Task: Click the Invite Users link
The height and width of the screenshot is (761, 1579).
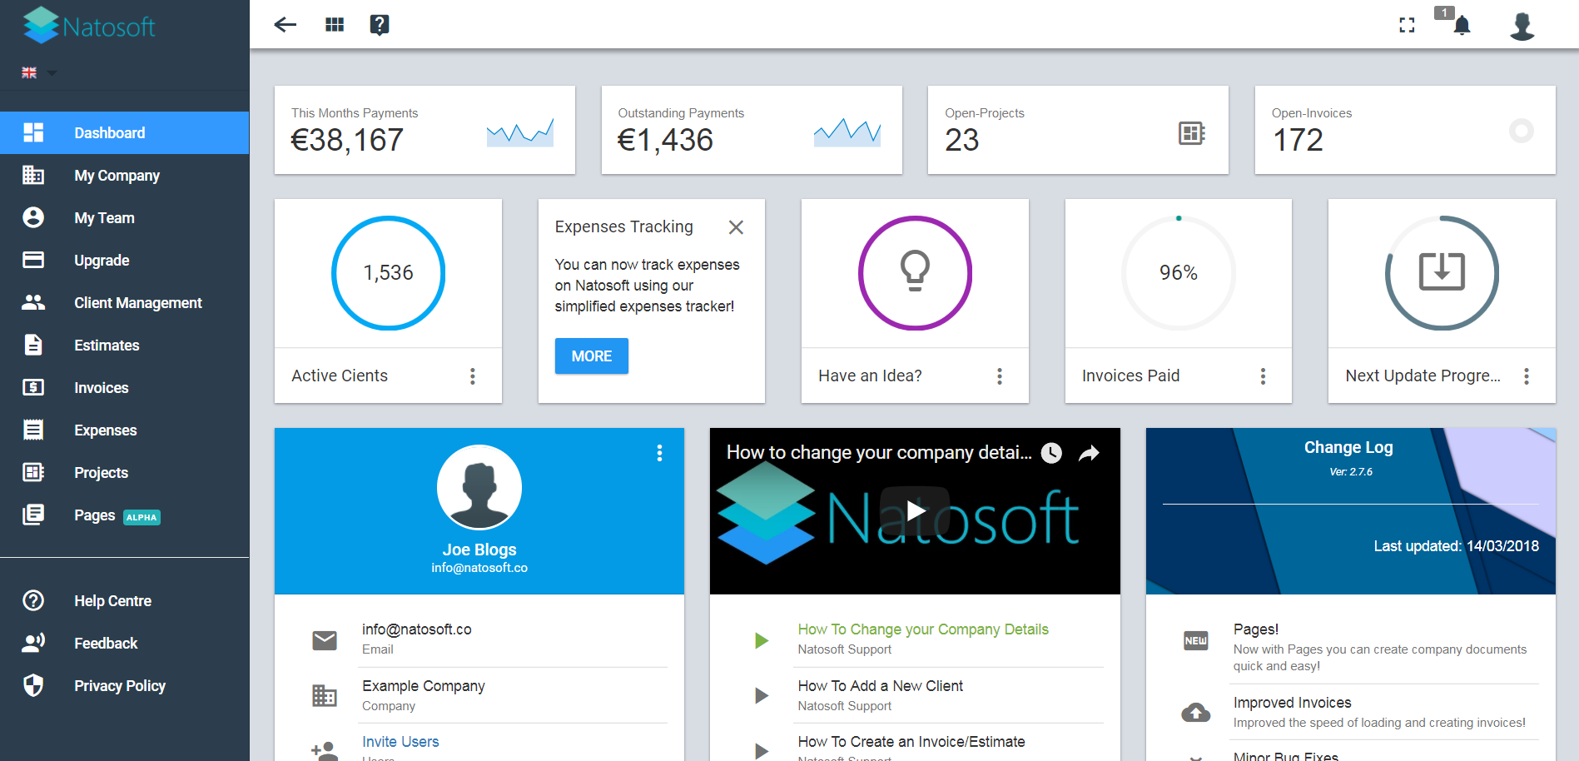Action: click(x=400, y=742)
